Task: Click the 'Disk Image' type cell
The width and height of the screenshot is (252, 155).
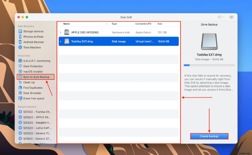Action: (119, 42)
